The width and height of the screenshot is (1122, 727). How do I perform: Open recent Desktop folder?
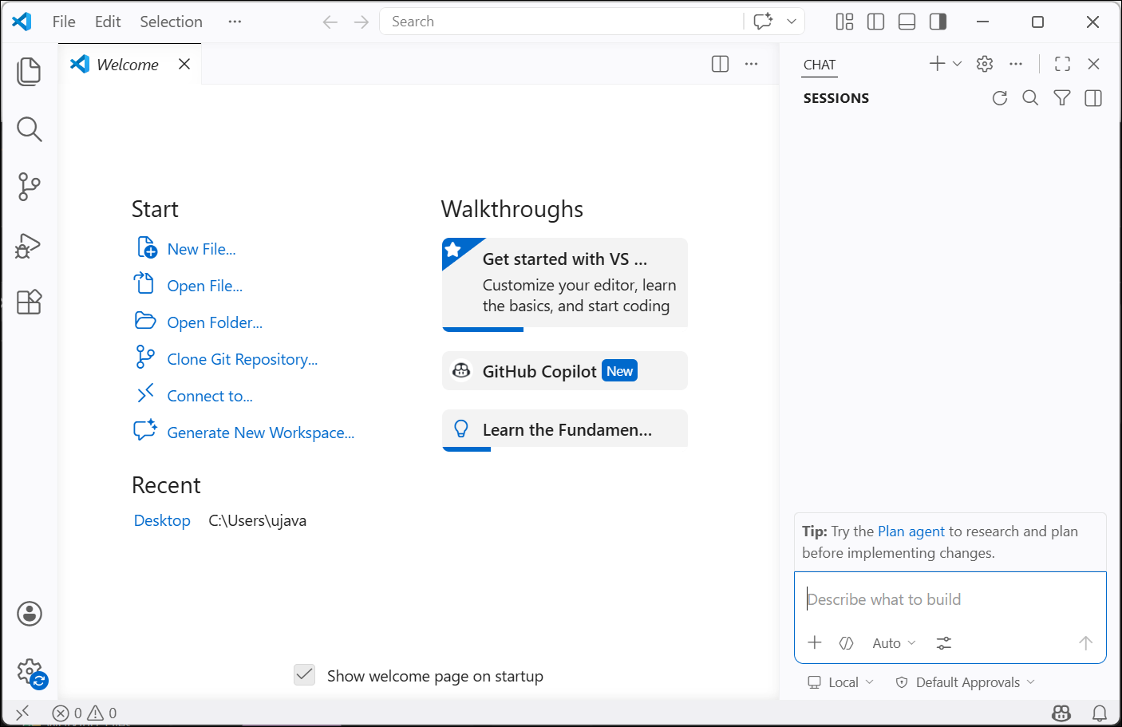point(162,521)
